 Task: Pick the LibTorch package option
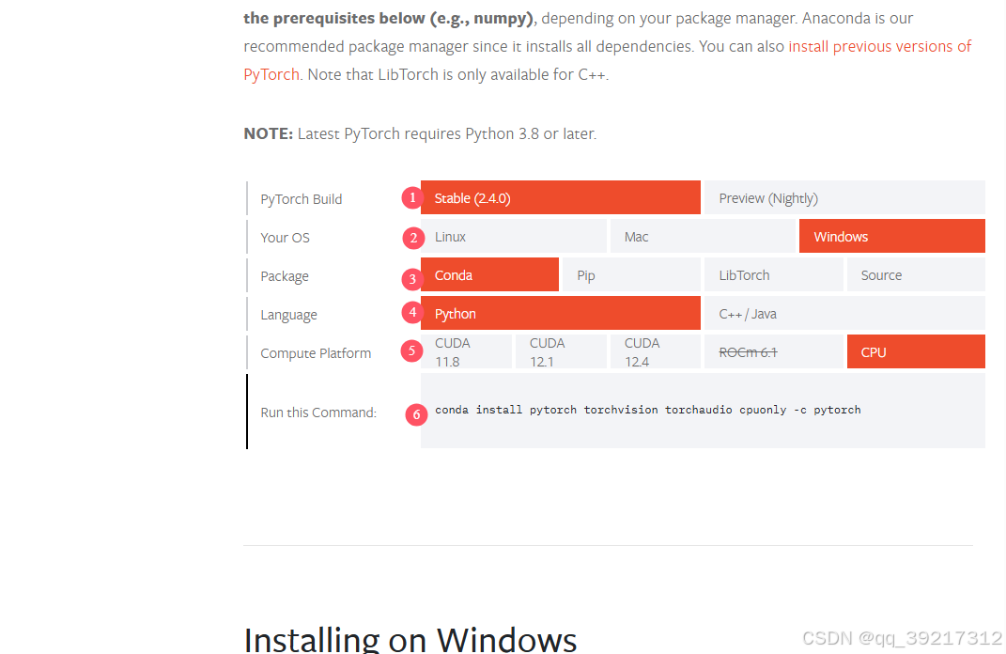[774, 274]
